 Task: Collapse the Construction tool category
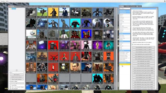tap(125, 13)
